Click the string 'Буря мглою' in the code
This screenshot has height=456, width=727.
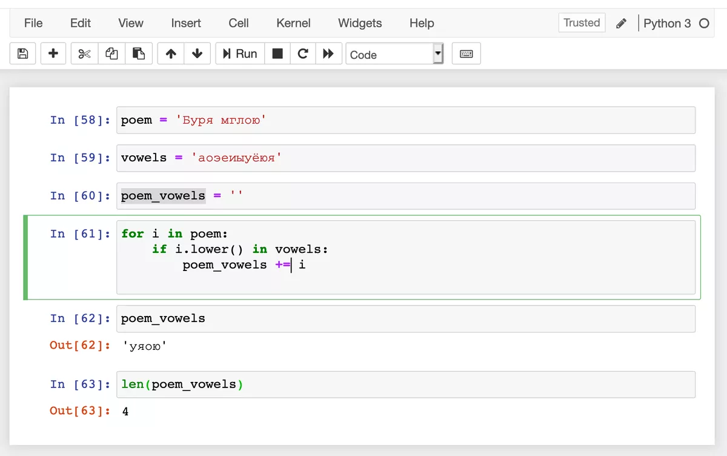(221, 120)
